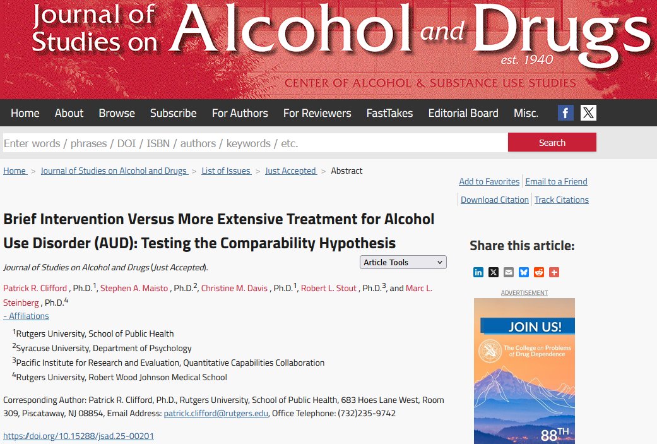
Task: Click affiliation Pacific Institute for Research and Evaluation
Action: tap(169, 363)
